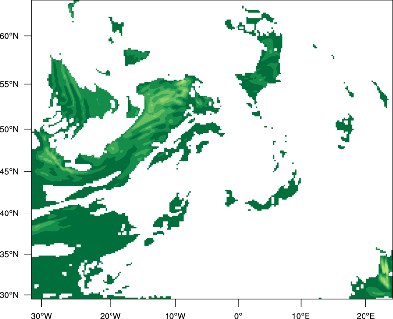Click the 0° longitude label
The height and width of the screenshot is (319, 393).
tap(238, 316)
